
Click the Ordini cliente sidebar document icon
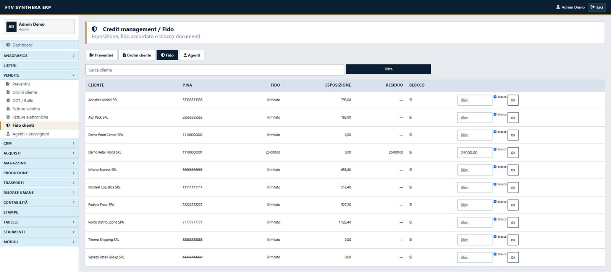(x=8, y=92)
